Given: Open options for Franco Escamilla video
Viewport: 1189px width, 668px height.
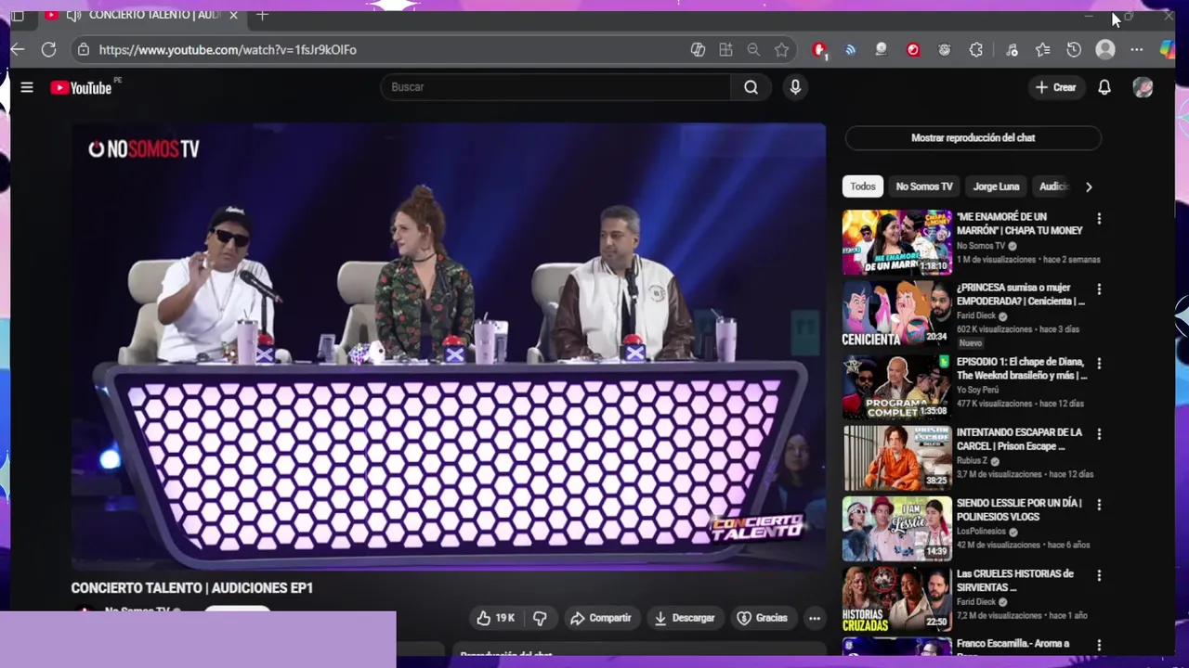Looking at the screenshot, I should click(x=1099, y=646).
